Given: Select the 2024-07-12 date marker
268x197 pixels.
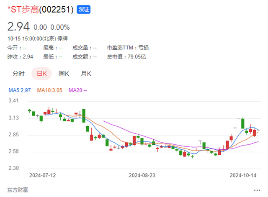Looking at the screenshot, I should 42,174.
